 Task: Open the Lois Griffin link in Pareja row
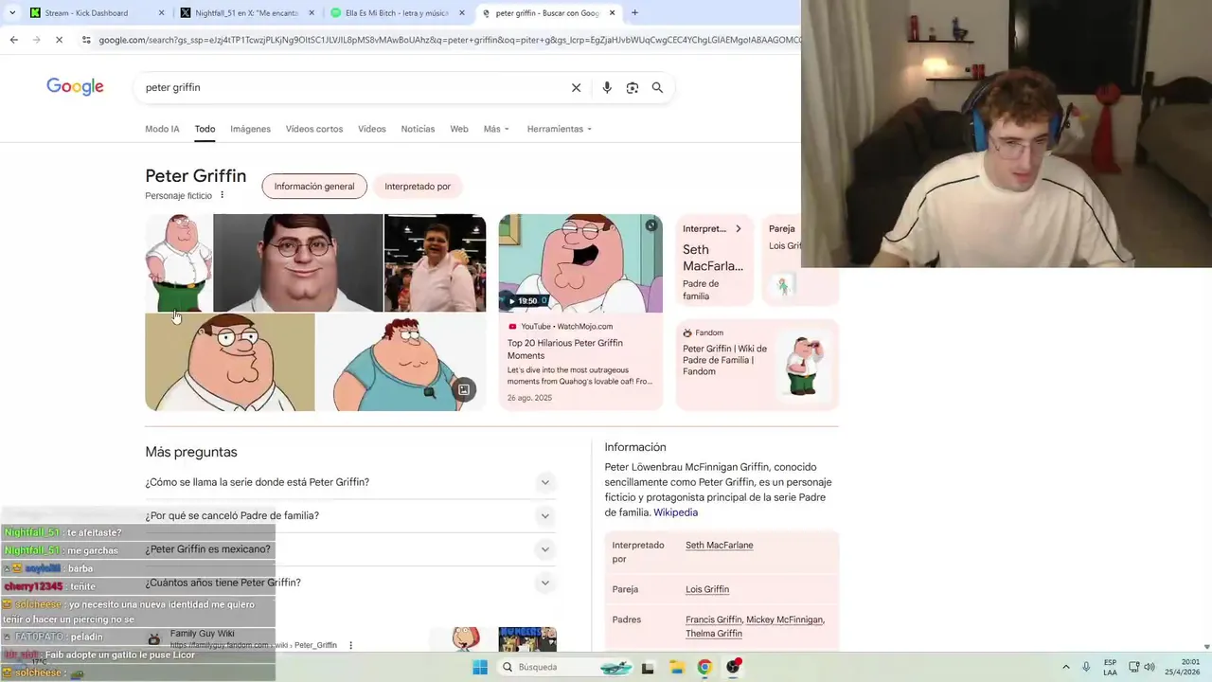pos(707,589)
